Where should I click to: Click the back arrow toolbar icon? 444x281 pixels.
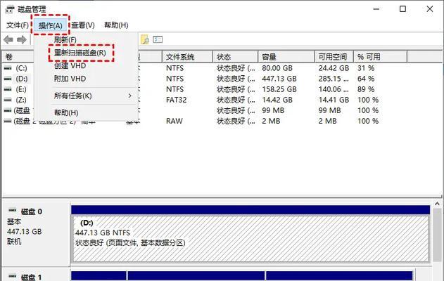(x=8, y=40)
